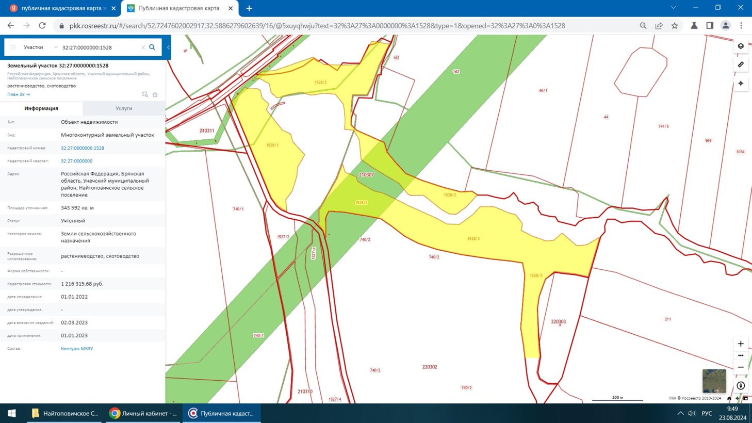Click the cadastral number search input field
752x423 pixels.
pyautogui.click(x=98, y=47)
